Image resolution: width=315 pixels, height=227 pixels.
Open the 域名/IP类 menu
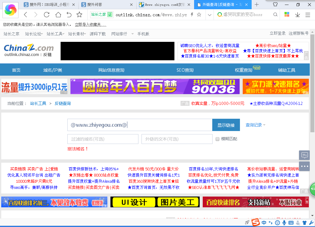53,70
